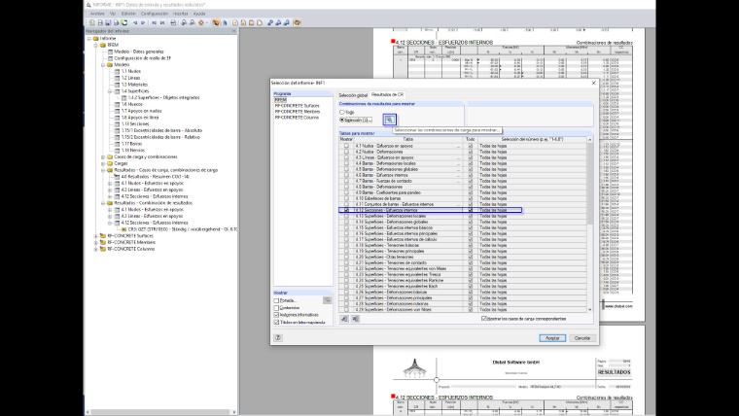Uncheck Mostrar box for 4.12 Secciones - Esfuerzos internos
Viewport: 739px width, 416px height.
click(346, 210)
